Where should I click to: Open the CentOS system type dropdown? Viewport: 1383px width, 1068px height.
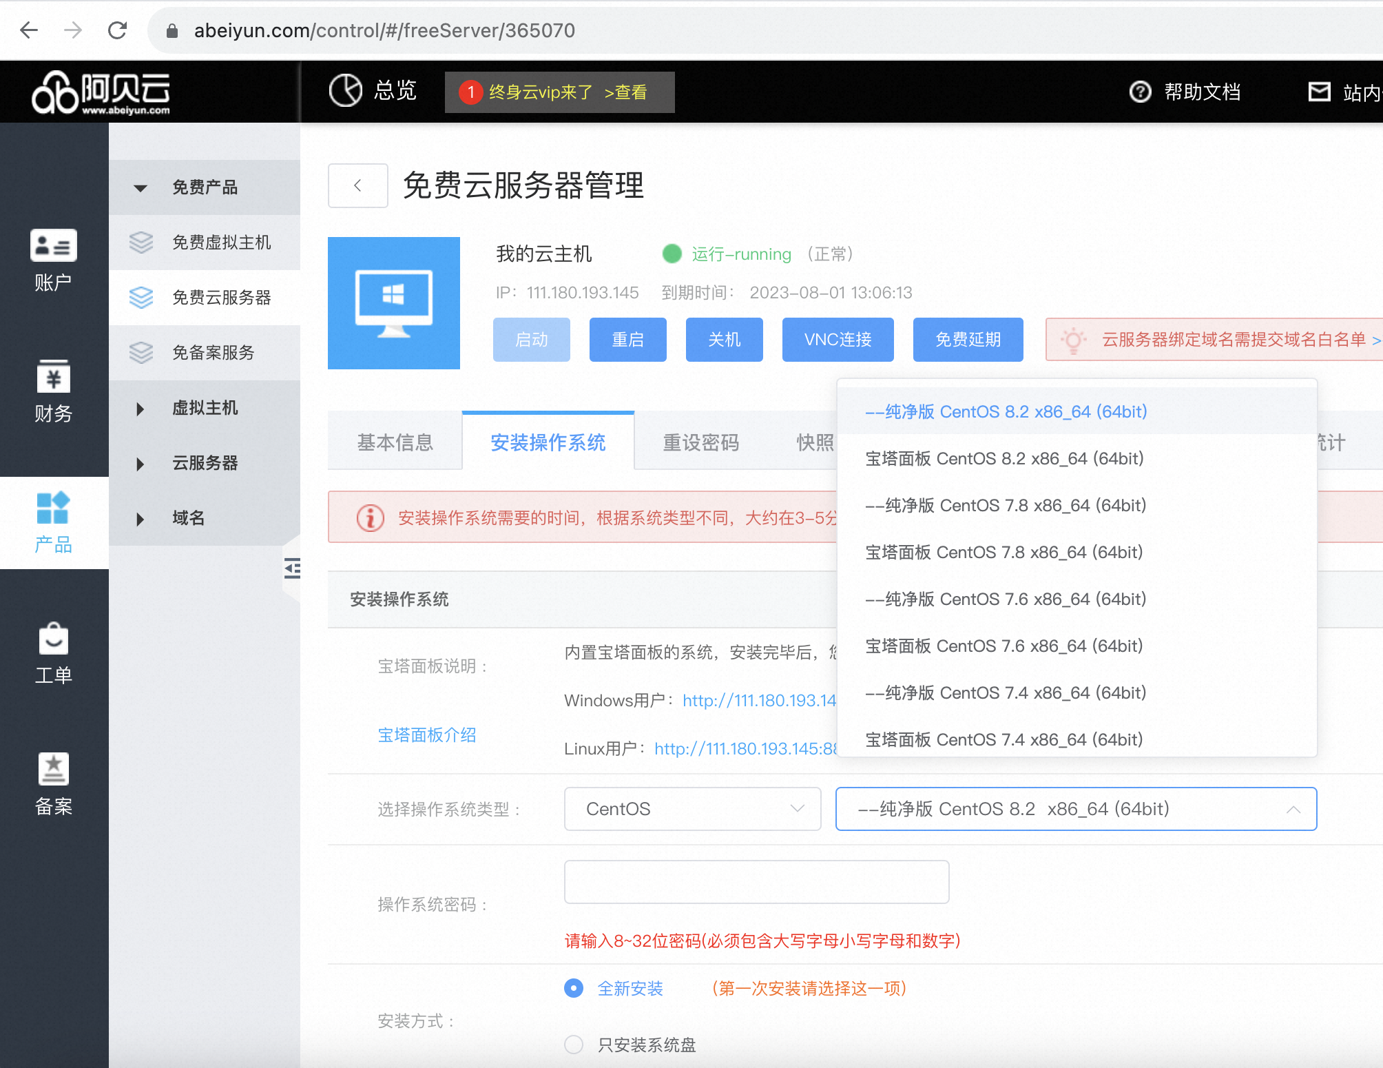pos(692,809)
